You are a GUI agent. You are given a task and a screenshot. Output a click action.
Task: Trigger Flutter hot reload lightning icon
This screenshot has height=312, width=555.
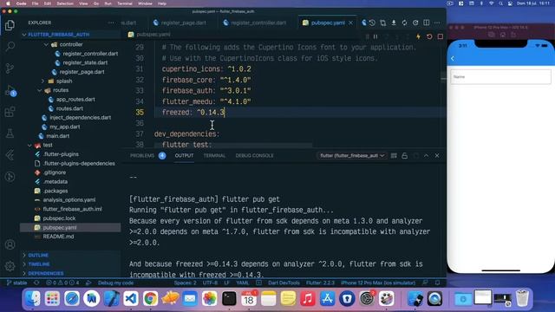[418, 36]
